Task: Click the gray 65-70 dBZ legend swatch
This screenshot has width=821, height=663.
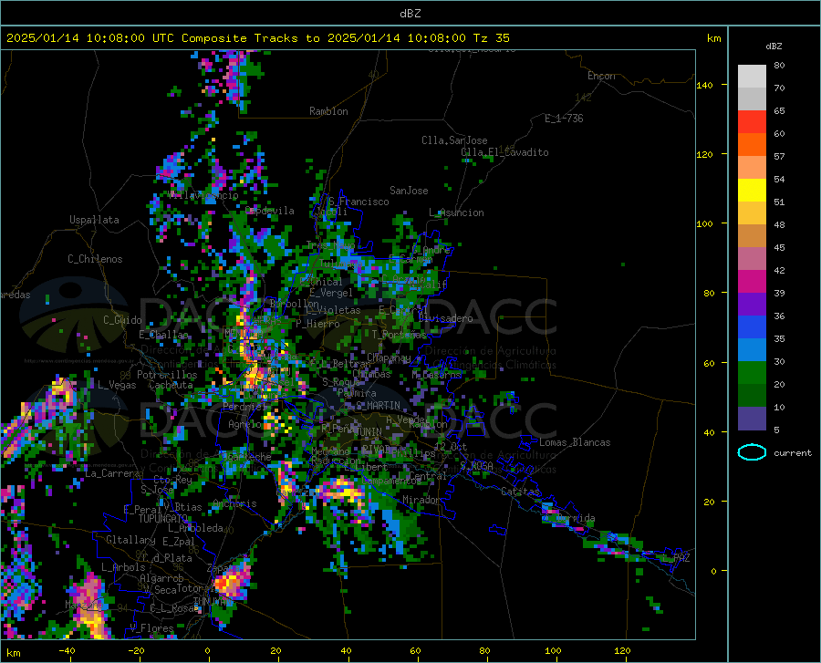Action: pyautogui.click(x=752, y=98)
